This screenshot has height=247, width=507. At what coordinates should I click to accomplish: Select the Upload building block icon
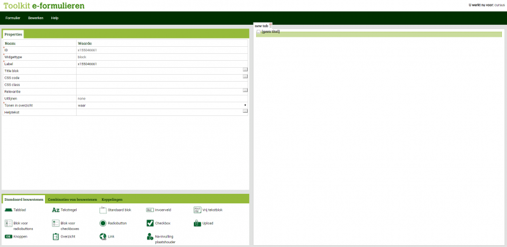click(x=197, y=224)
